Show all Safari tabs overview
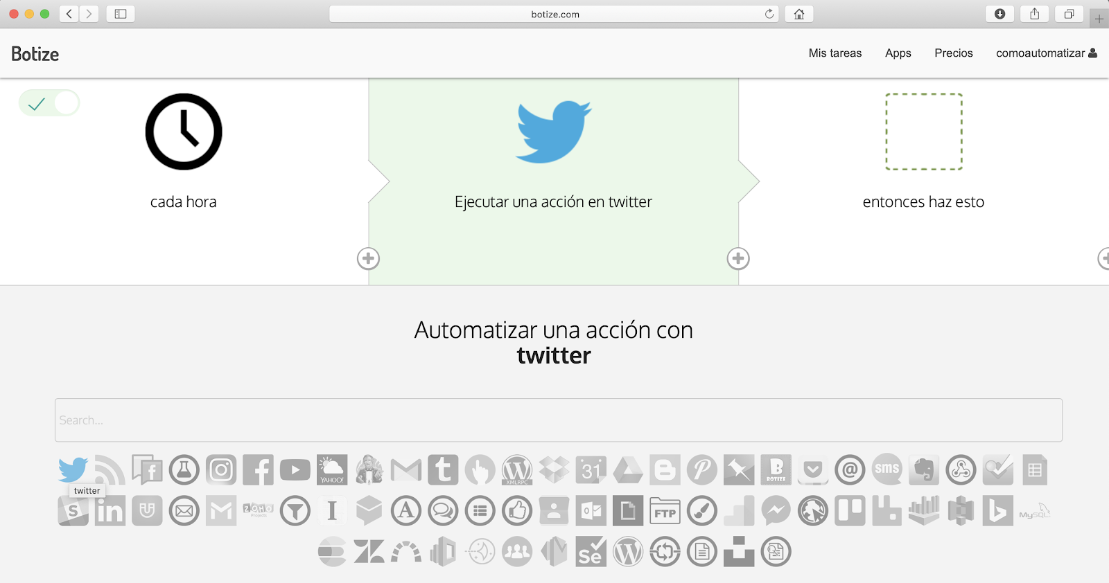Image resolution: width=1109 pixels, height=583 pixels. pyautogui.click(x=1069, y=14)
